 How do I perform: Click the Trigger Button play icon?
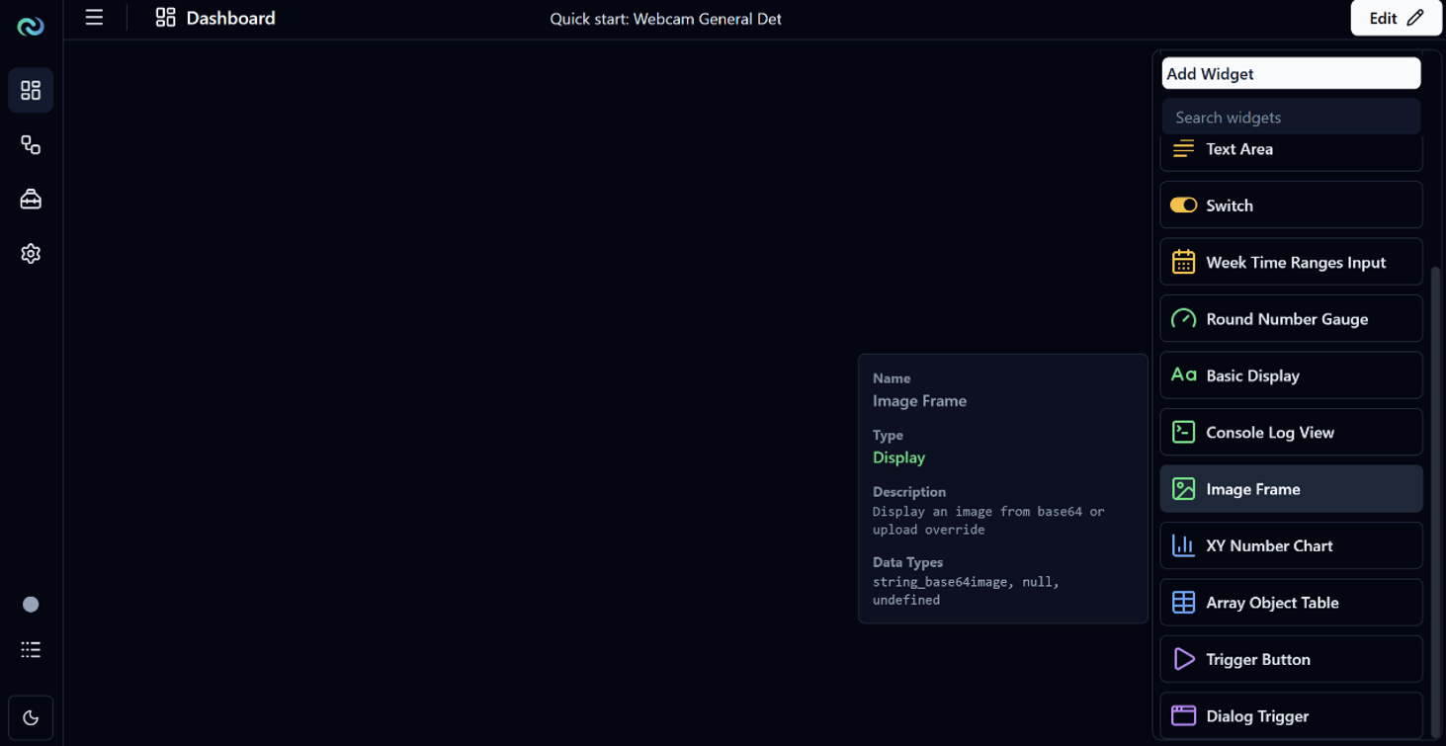click(1183, 659)
